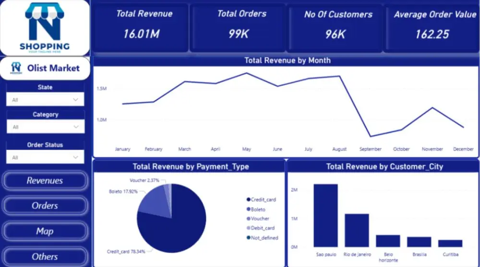This screenshot has height=267, width=480.
Task: Click the Not_defined legend marker
Action: (249, 238)
